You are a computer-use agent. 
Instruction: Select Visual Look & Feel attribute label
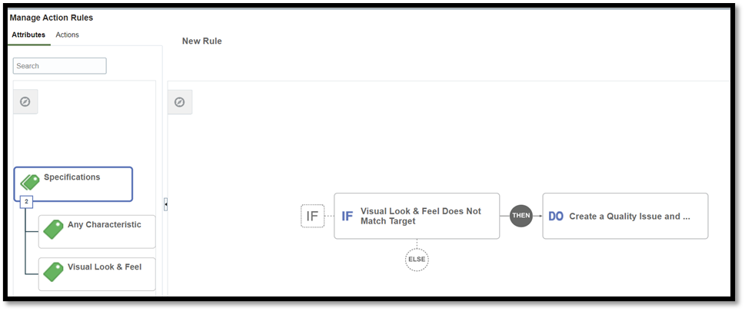click(x=105, y=266)
